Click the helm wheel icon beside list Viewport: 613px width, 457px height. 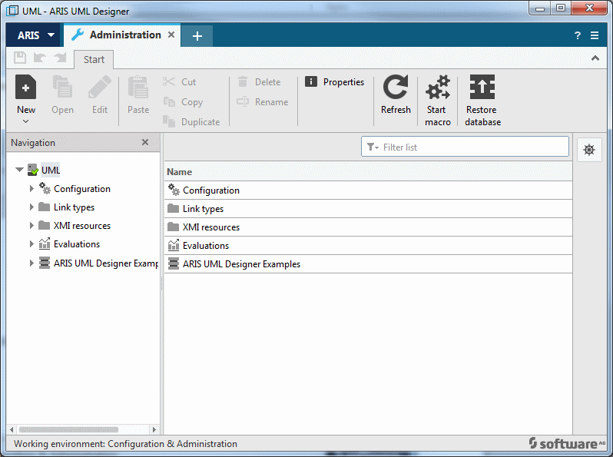click(x=589, y=150)
